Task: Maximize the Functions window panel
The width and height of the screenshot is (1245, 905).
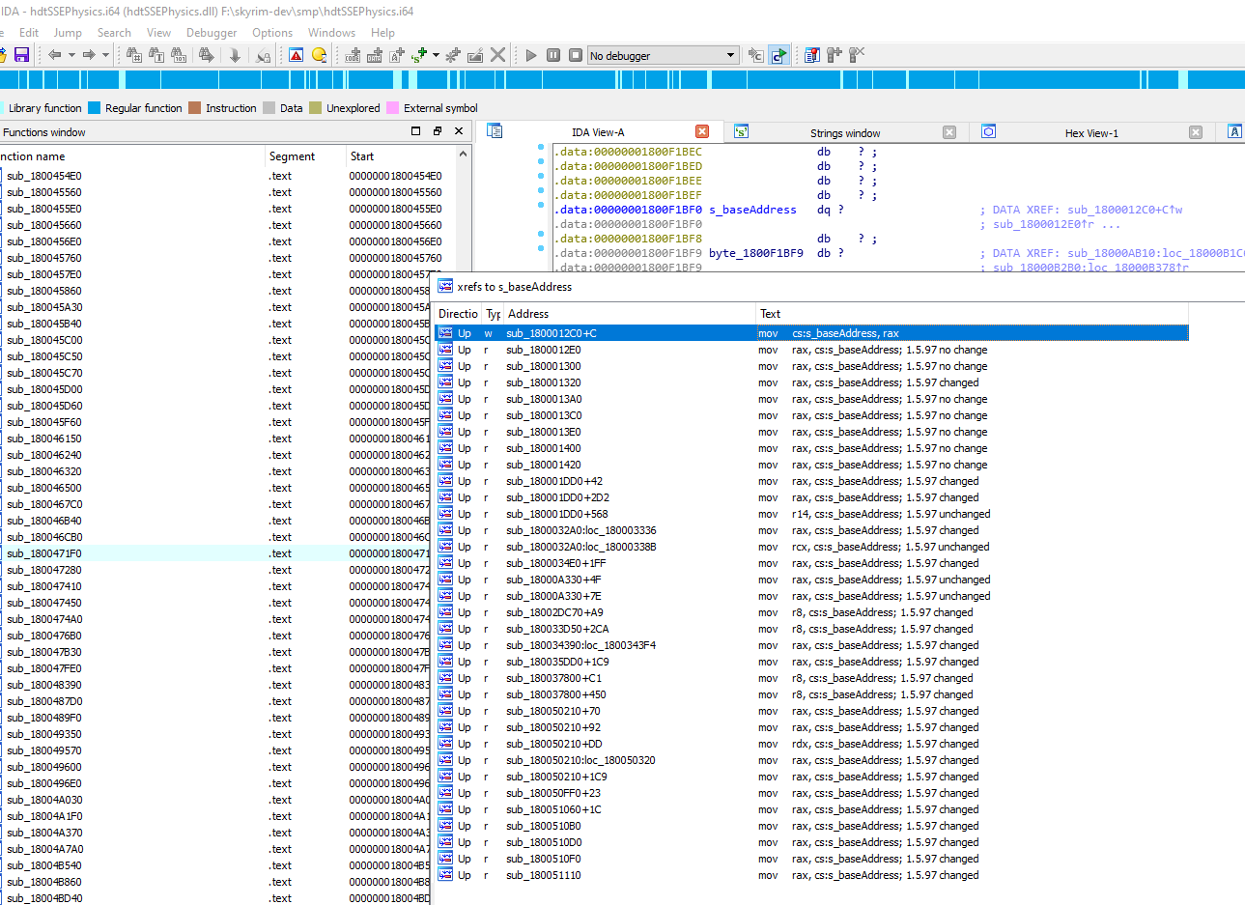Action: pyautogui.click(x=416, y=131)
